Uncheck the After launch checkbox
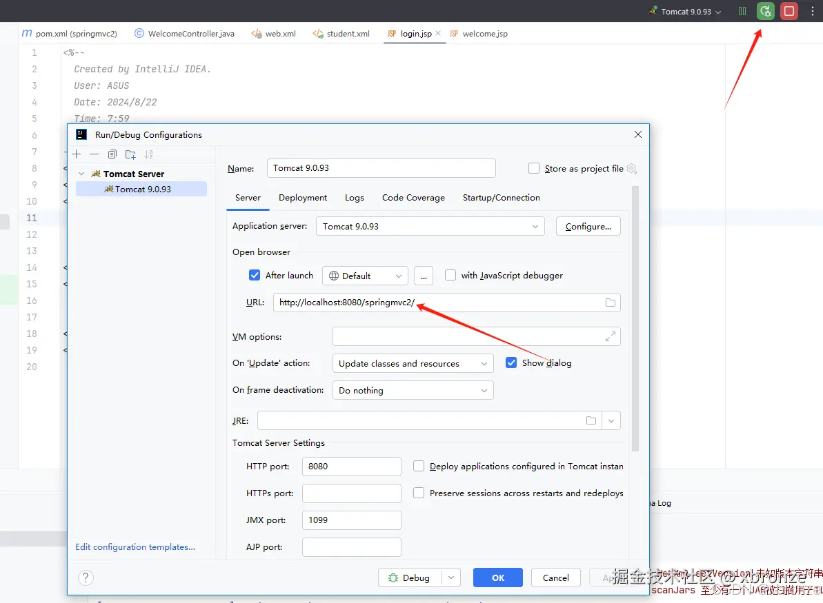The width and height of the screenshot is (823, 603). click(255, 275)
